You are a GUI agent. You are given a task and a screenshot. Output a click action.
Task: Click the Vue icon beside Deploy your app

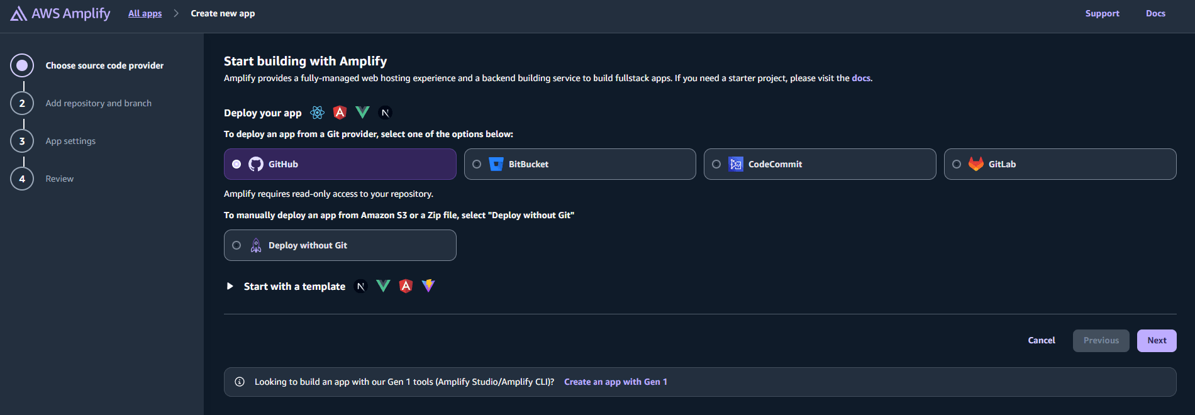click(x=362, y=113)
